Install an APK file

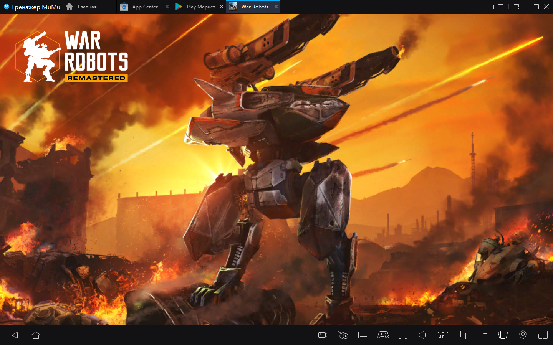point(443,335)
